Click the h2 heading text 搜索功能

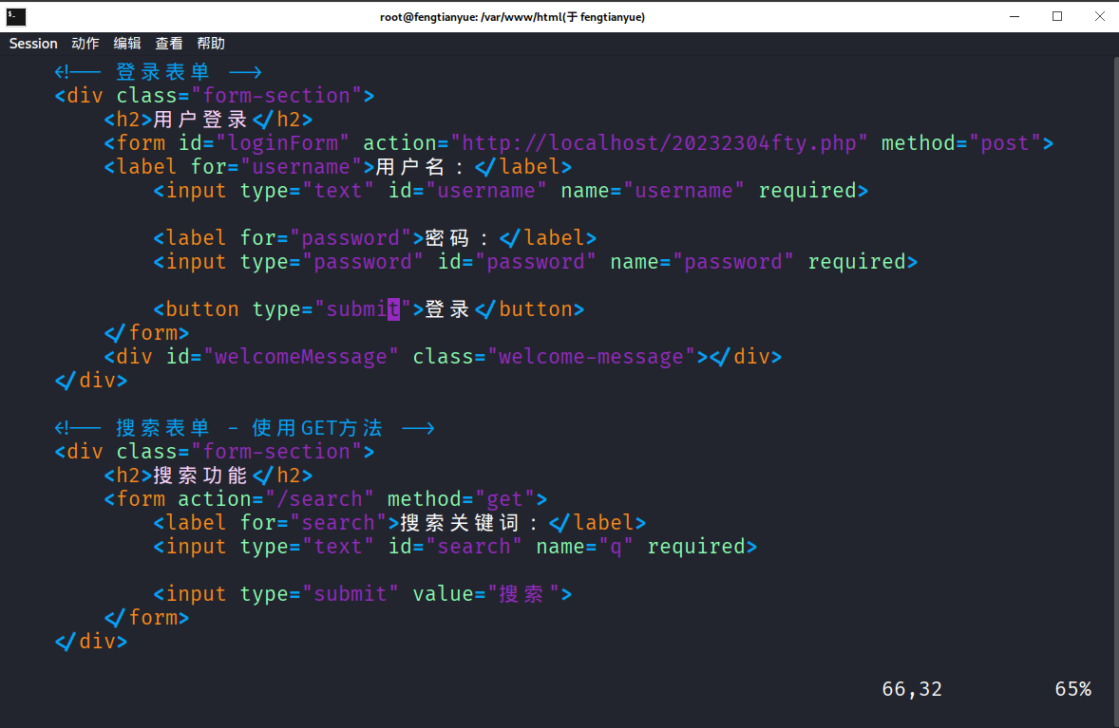coord(199,476)
